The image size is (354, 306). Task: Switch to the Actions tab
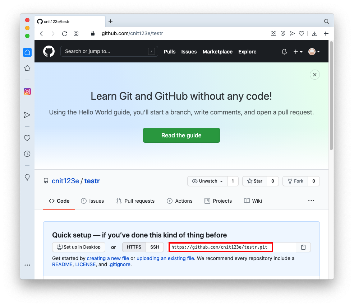[x=179, y=201]
